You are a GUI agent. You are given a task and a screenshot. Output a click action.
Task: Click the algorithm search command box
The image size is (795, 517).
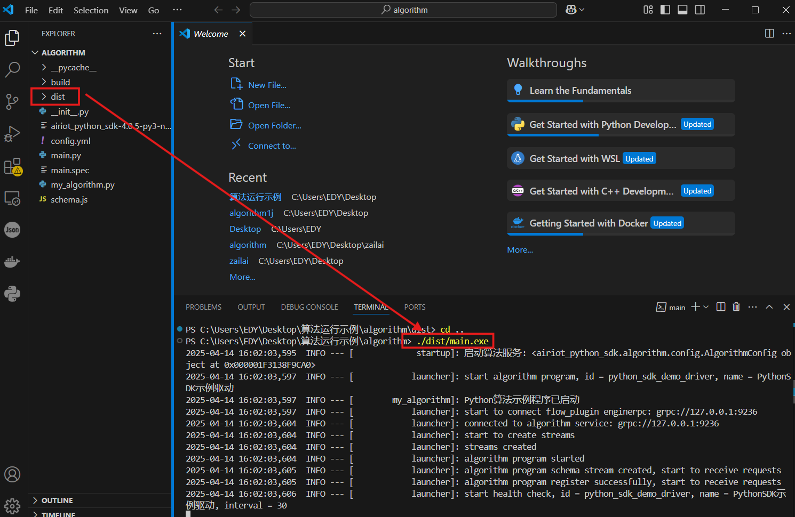click(403, 10)
